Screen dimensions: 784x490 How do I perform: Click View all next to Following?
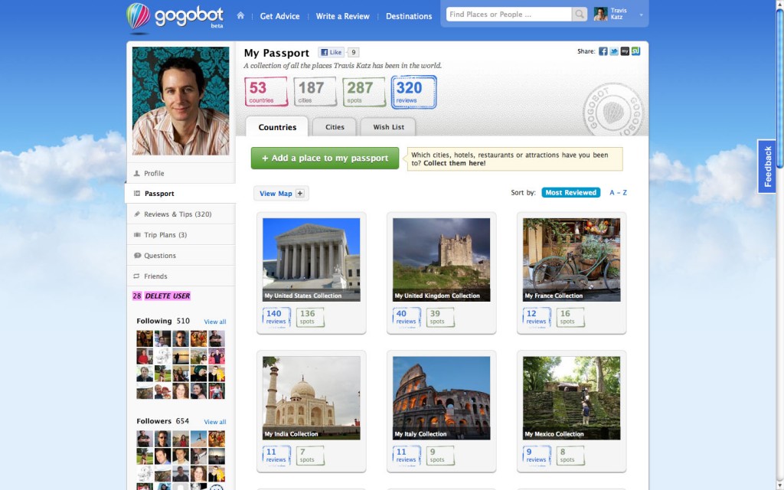click(214, 322)
